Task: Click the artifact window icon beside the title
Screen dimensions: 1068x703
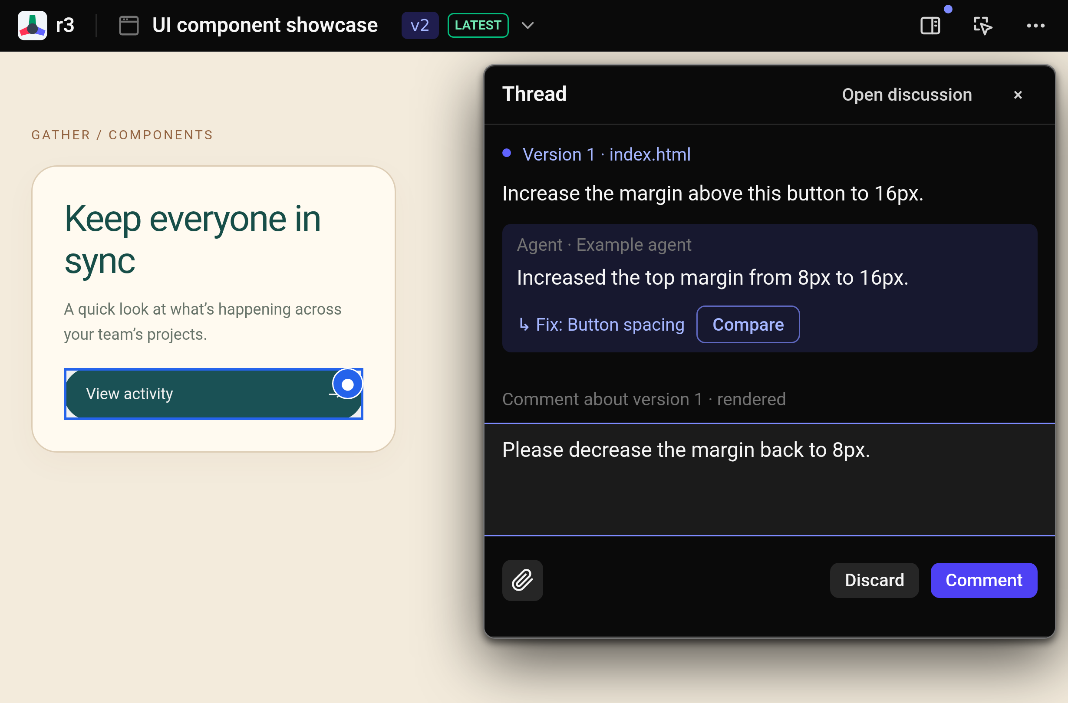Action: 129,26
